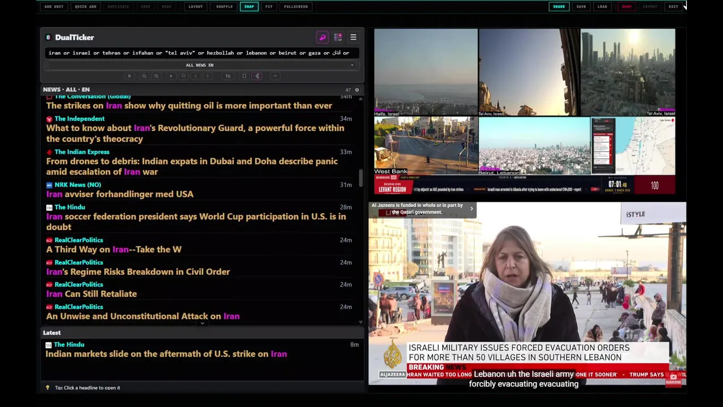Click the West Bank webcam feed
The width and height of the screenshot is (723, 407).
tap(426, 146)
